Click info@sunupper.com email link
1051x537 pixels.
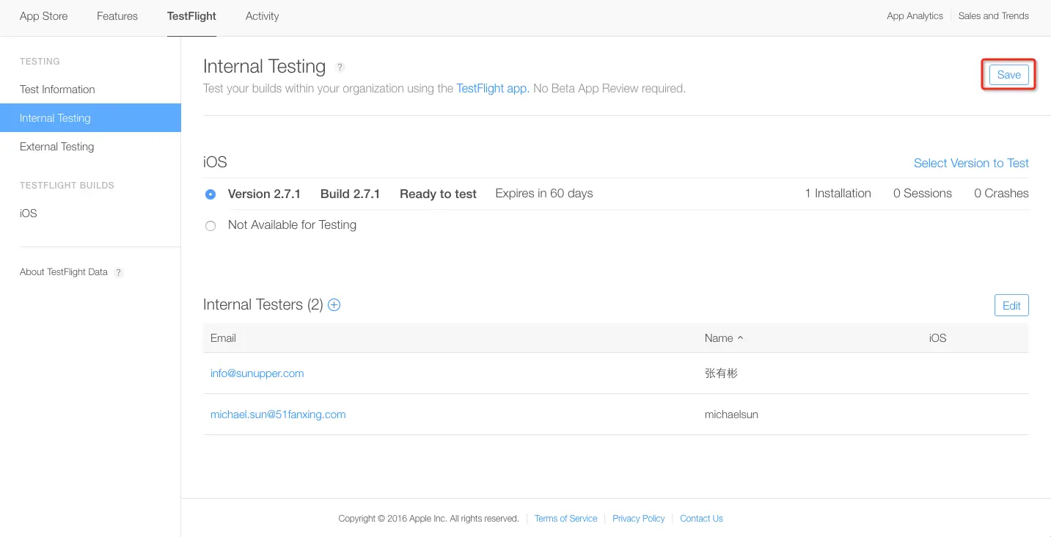257,373
